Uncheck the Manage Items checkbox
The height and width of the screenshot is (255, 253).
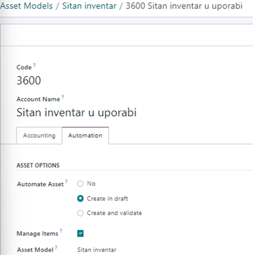pos(81,233)
